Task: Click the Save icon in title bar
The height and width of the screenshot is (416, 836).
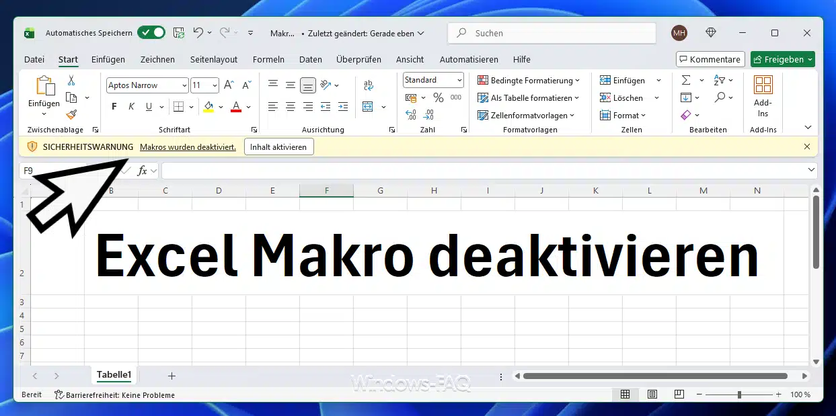Action: click(179, 33)
